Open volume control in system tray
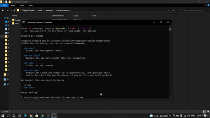The width and height of the screenshot is (210, 118). (189, 116)
